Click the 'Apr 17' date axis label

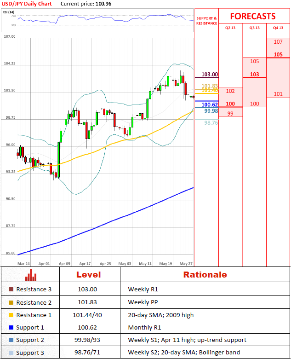click(x=85, y=264)
